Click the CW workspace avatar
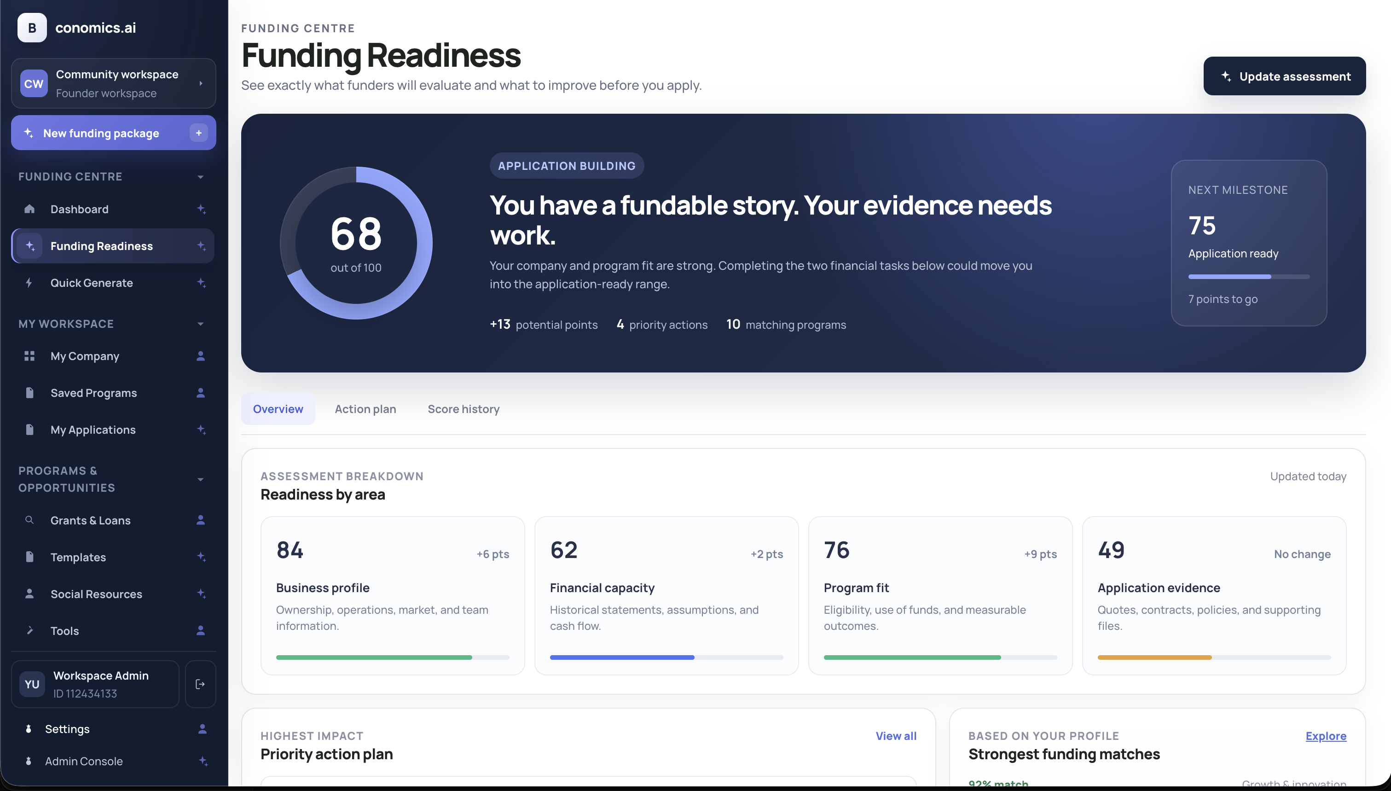The height and width of the screenshot is (791, 1391). [34, 84]
